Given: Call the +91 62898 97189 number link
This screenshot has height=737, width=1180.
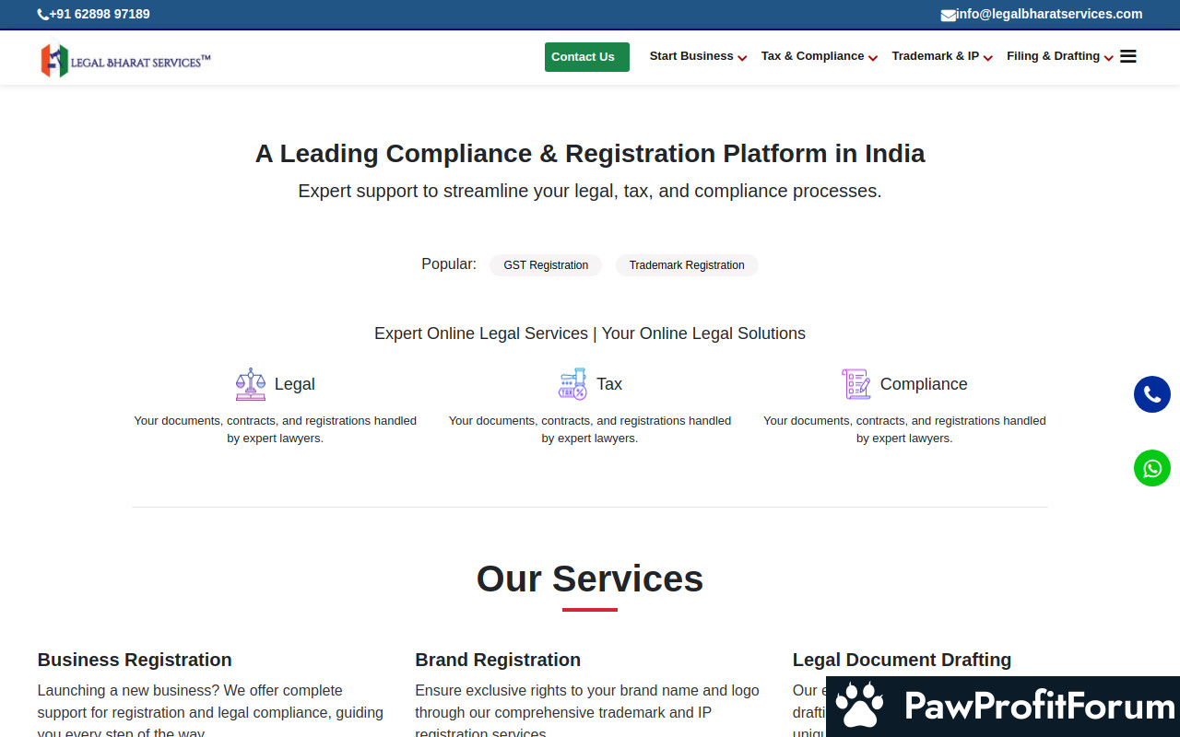Looking at the screenshot, I should 100,14.
